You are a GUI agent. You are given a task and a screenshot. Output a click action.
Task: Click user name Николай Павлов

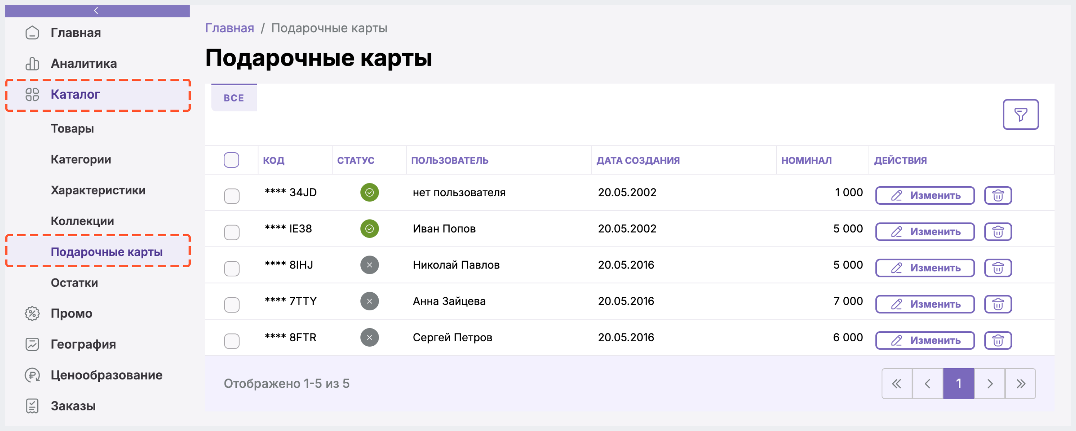456,265
